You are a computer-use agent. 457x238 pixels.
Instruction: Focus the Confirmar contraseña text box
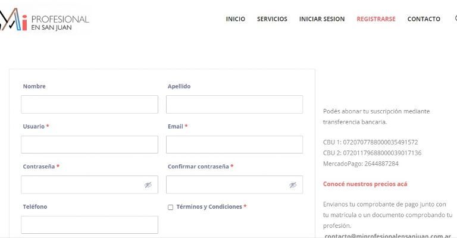pos(225,185)
